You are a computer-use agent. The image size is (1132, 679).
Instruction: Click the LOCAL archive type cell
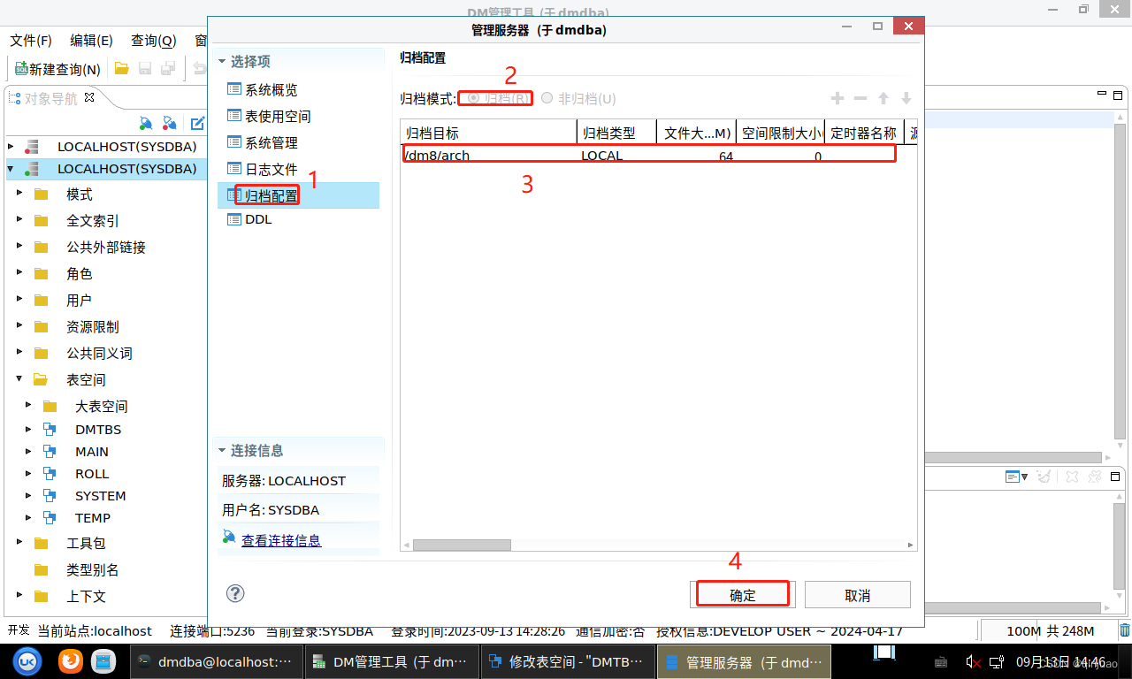coord(617,156)
